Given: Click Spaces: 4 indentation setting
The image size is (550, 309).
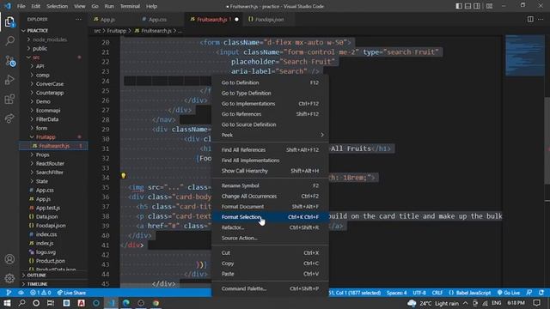Looking at the screenshot, I should pos(397,293).
